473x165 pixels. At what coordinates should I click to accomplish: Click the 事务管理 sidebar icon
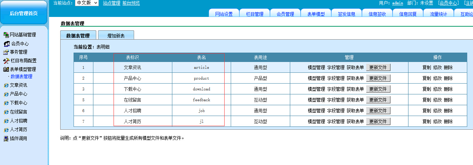pos(6,52)
